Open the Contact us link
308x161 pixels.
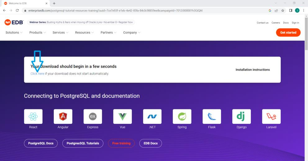coord(262,23)
